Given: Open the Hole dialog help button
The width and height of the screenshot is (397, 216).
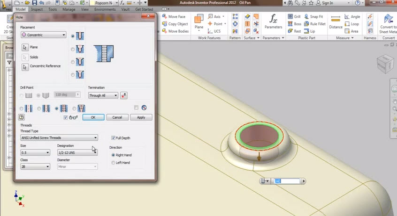Looking at the screenshot, I should pos(22,117).
